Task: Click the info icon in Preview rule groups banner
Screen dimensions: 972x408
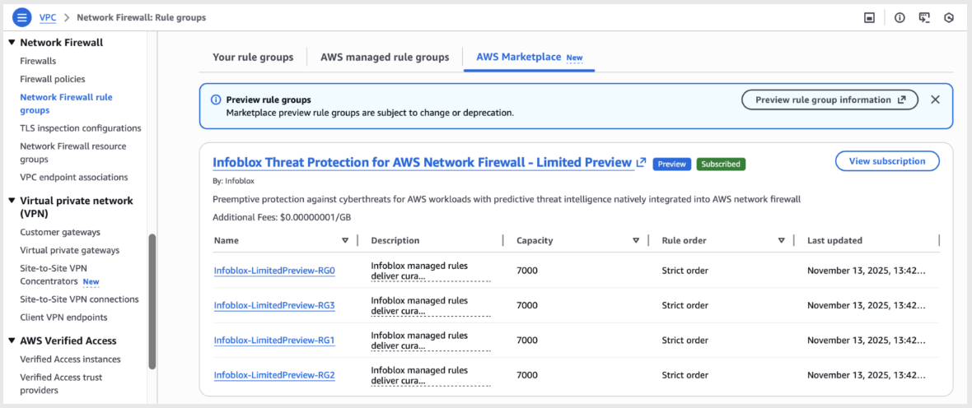Action: tap(216, 100)
